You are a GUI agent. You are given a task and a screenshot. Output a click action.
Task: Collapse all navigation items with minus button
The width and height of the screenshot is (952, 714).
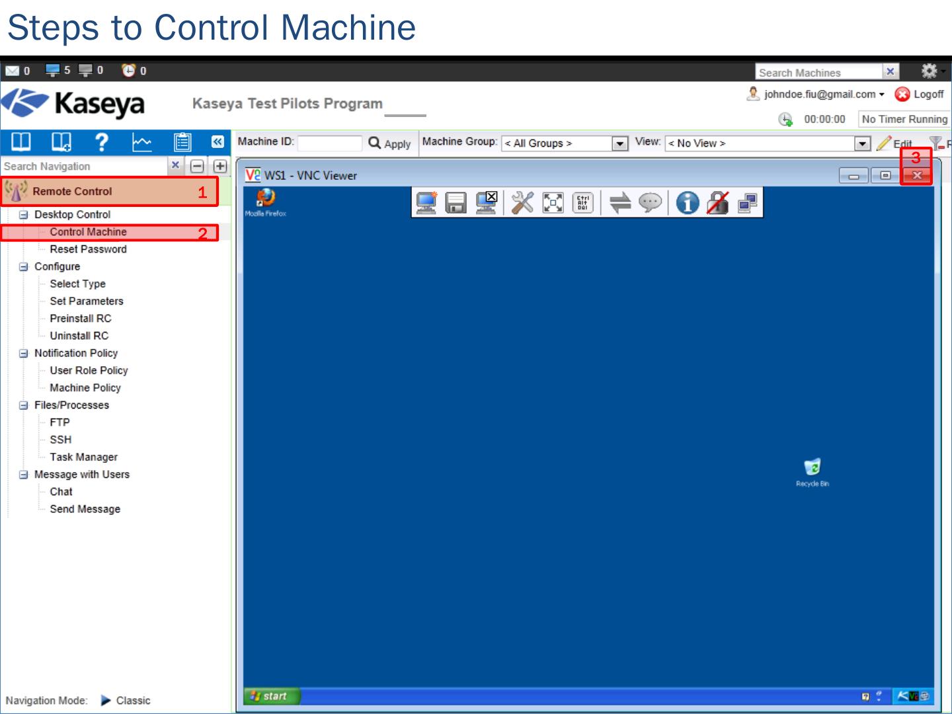197,167
